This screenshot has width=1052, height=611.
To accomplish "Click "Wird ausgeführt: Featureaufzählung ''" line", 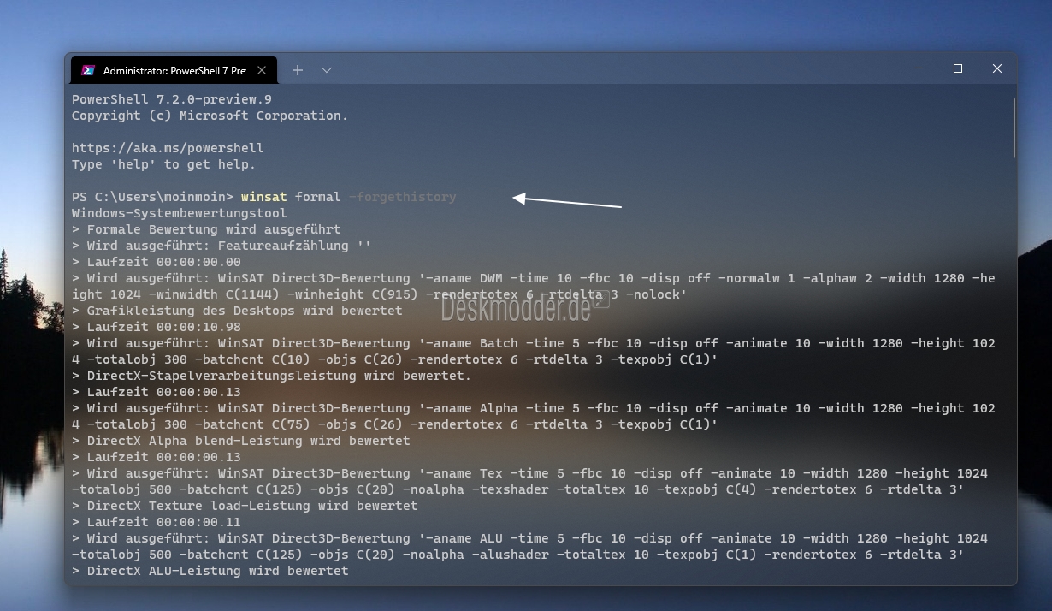I will (x=222, y=246).
